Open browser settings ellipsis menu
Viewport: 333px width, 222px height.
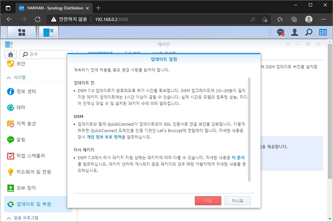[323, 19]
